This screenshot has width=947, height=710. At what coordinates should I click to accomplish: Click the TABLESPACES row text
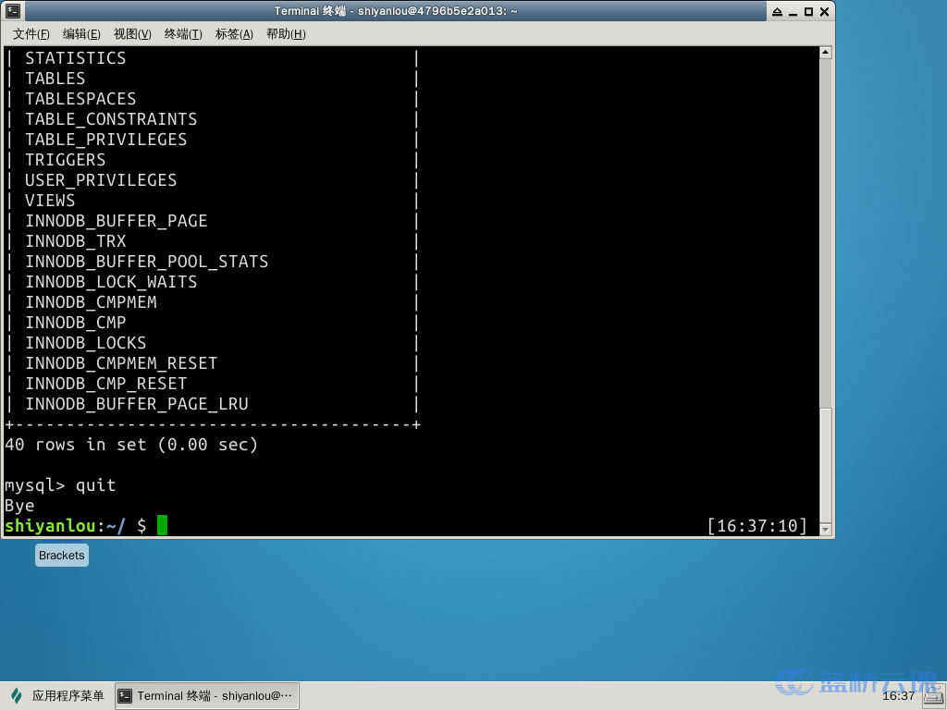(80, 98)
